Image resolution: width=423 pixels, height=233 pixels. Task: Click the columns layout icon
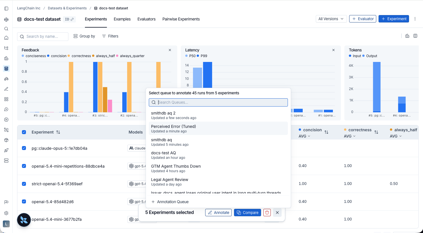(x=415, y=36)
